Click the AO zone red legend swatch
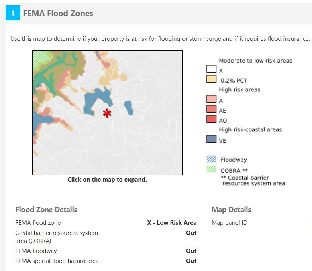312x271 pixels. [x=212, y=119]
